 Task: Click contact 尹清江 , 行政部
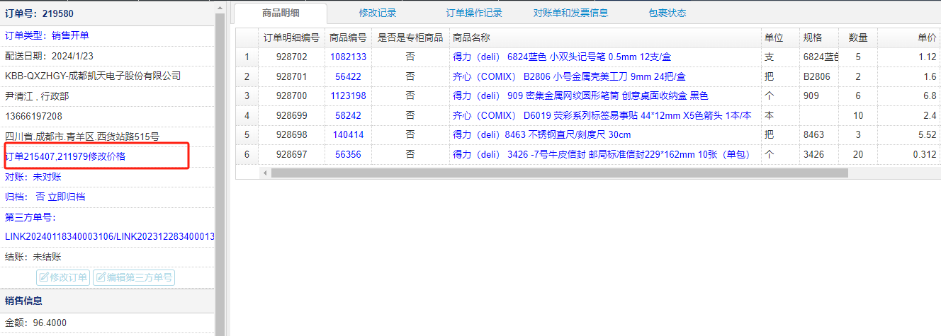coord(37,96)
